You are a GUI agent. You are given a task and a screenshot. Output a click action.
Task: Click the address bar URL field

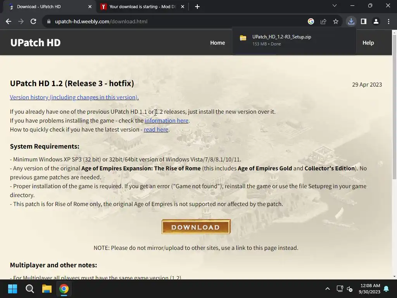coord(175,22)
